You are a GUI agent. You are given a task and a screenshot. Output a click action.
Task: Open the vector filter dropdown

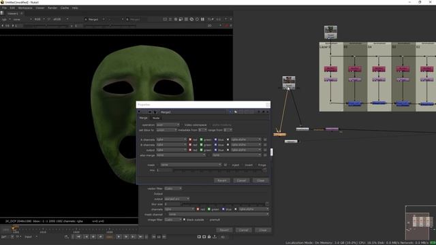click(x=173, y=189)
